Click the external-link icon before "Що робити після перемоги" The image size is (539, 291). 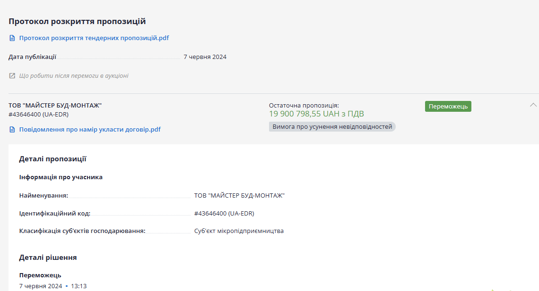click(x=12, y=75)
